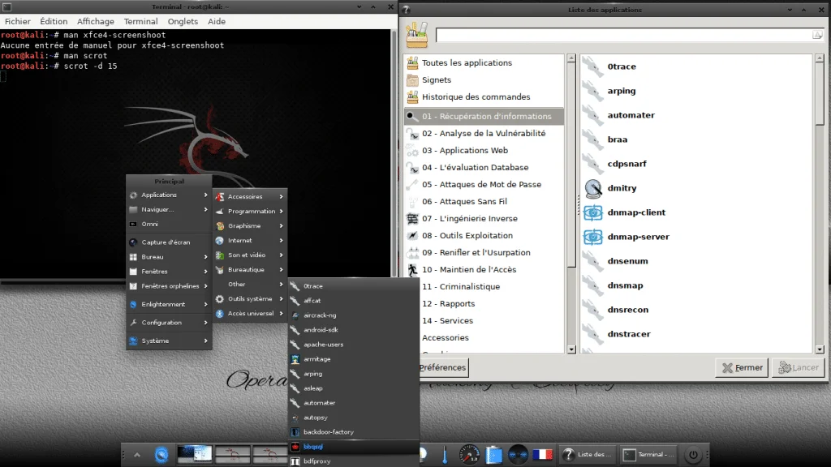This screenshot has width=831, height=467.
Task: Click the categories list scroll-down arrow
Action: [571, 349]
